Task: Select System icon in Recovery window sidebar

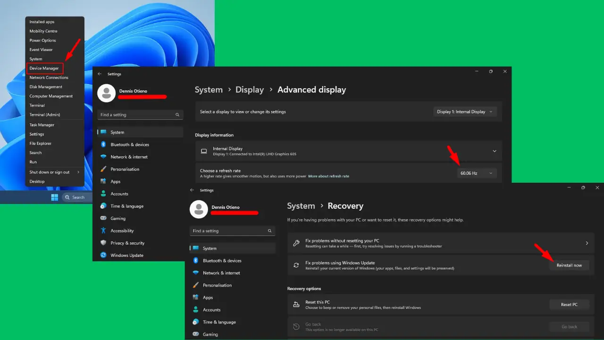Action: coord(196,248)
